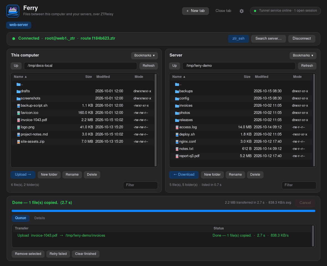Click the local path field /tmp/docs-local

80,66
